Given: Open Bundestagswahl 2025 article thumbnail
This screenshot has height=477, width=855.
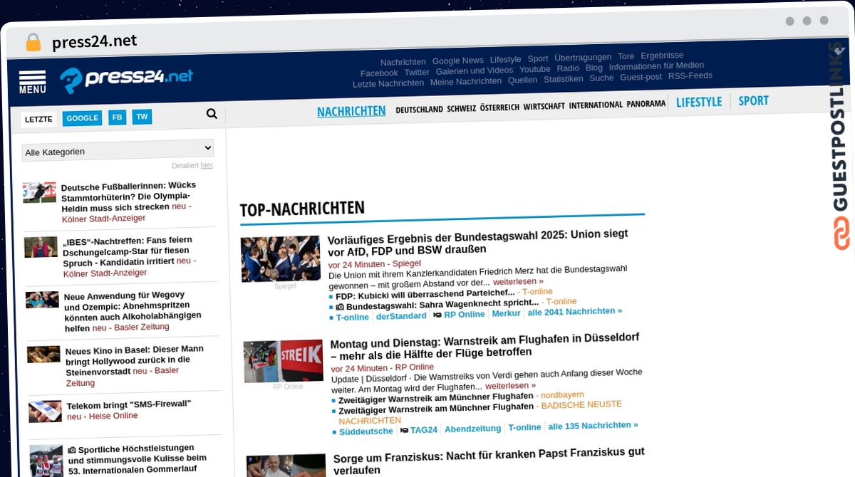Looking at the screenshot, I should point(280,259).
